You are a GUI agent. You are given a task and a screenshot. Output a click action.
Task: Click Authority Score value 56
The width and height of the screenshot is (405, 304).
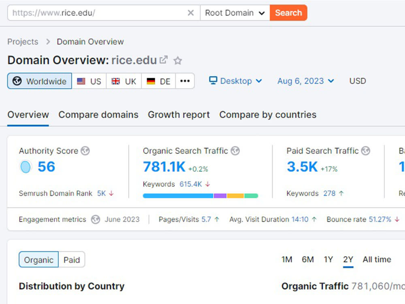coord(47,167)
